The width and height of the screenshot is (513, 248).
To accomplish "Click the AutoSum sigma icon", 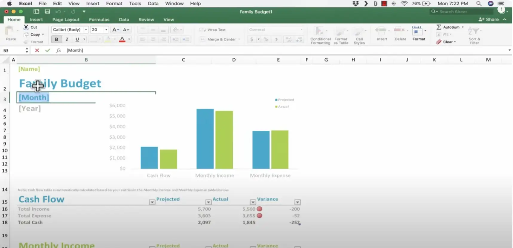I will pos(439,27).
